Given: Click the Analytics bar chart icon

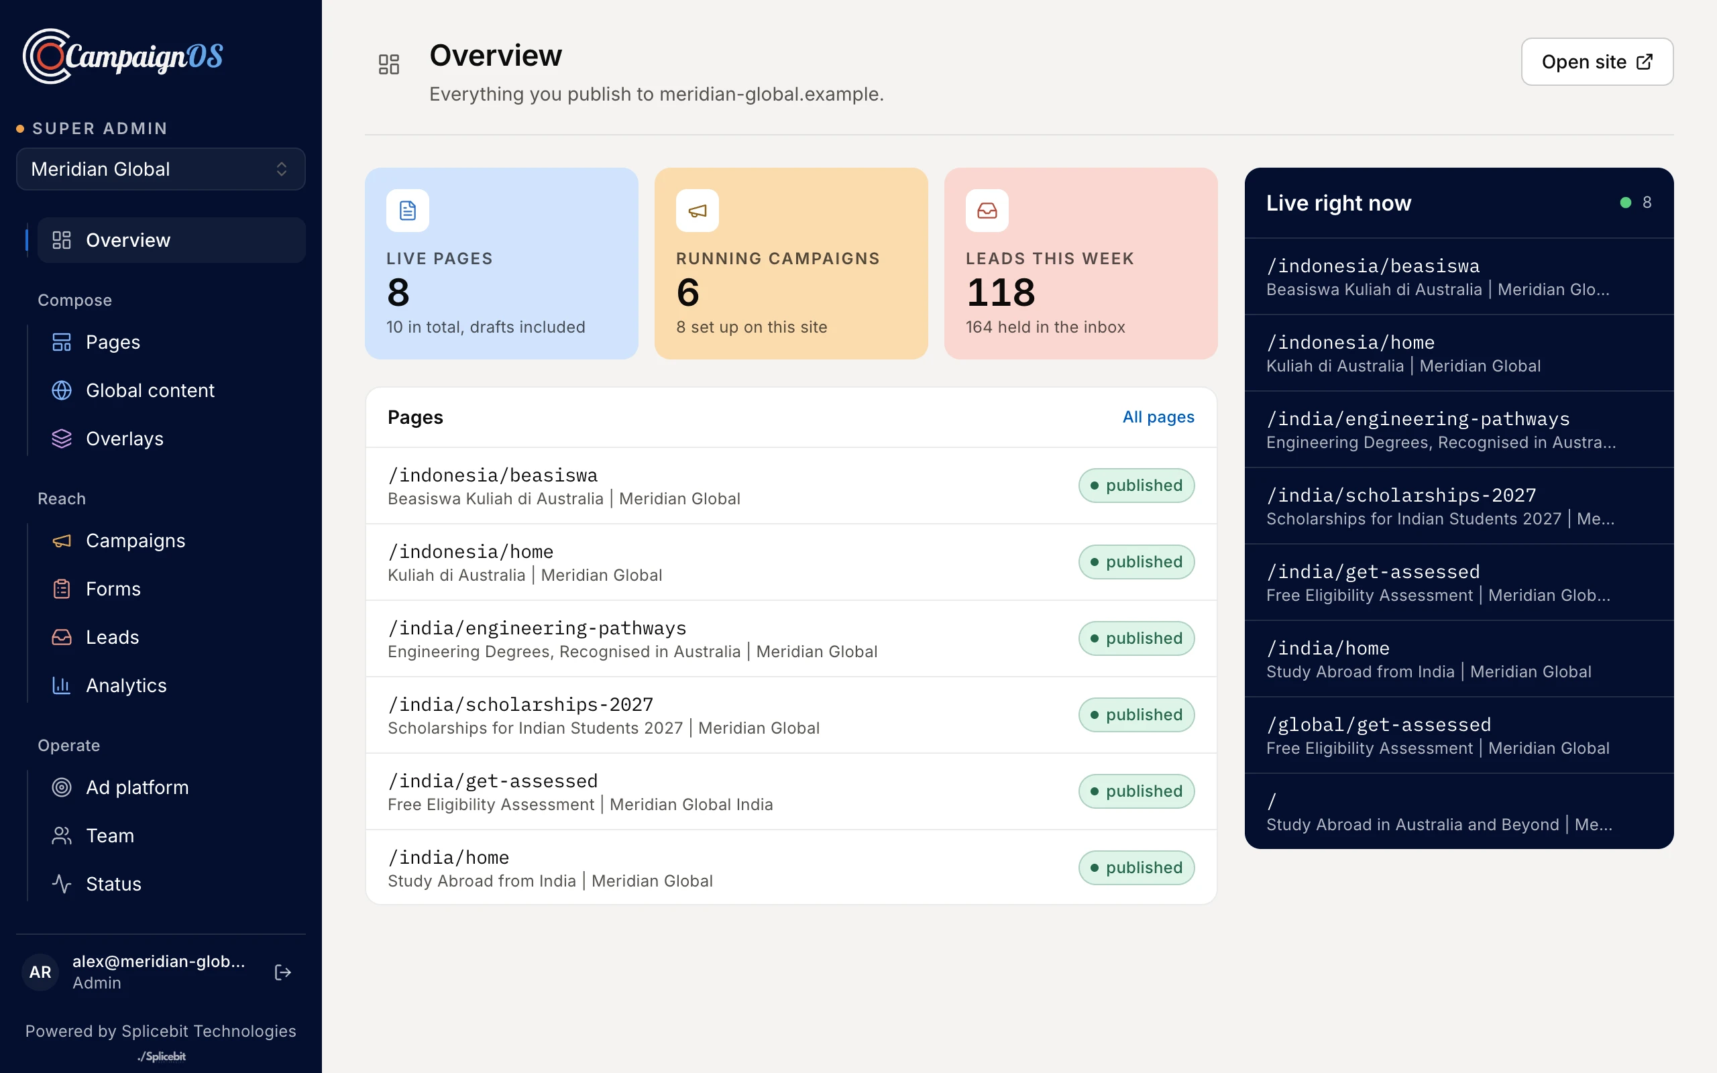Looking at the screenshot, I should [62, 685].
